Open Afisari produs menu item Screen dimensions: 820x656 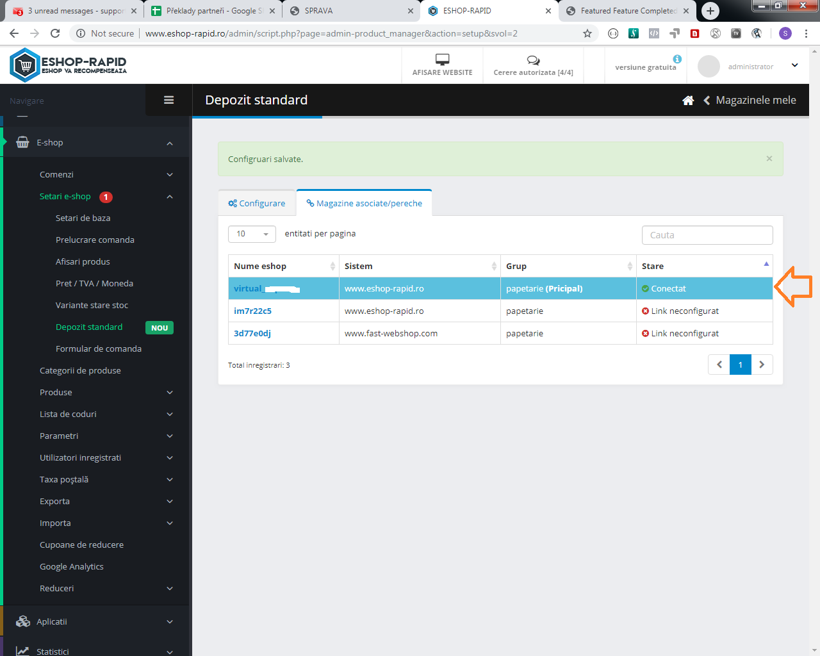pos(83,261)
